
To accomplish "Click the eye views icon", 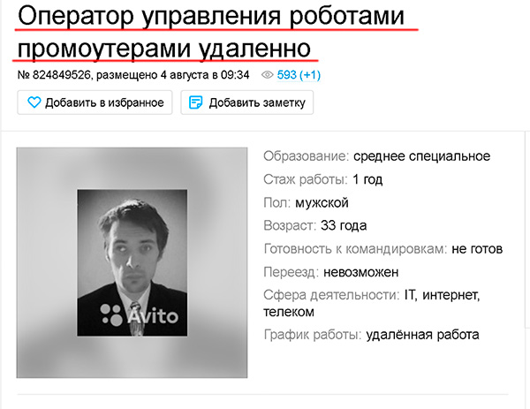I will tap(268, 75).
